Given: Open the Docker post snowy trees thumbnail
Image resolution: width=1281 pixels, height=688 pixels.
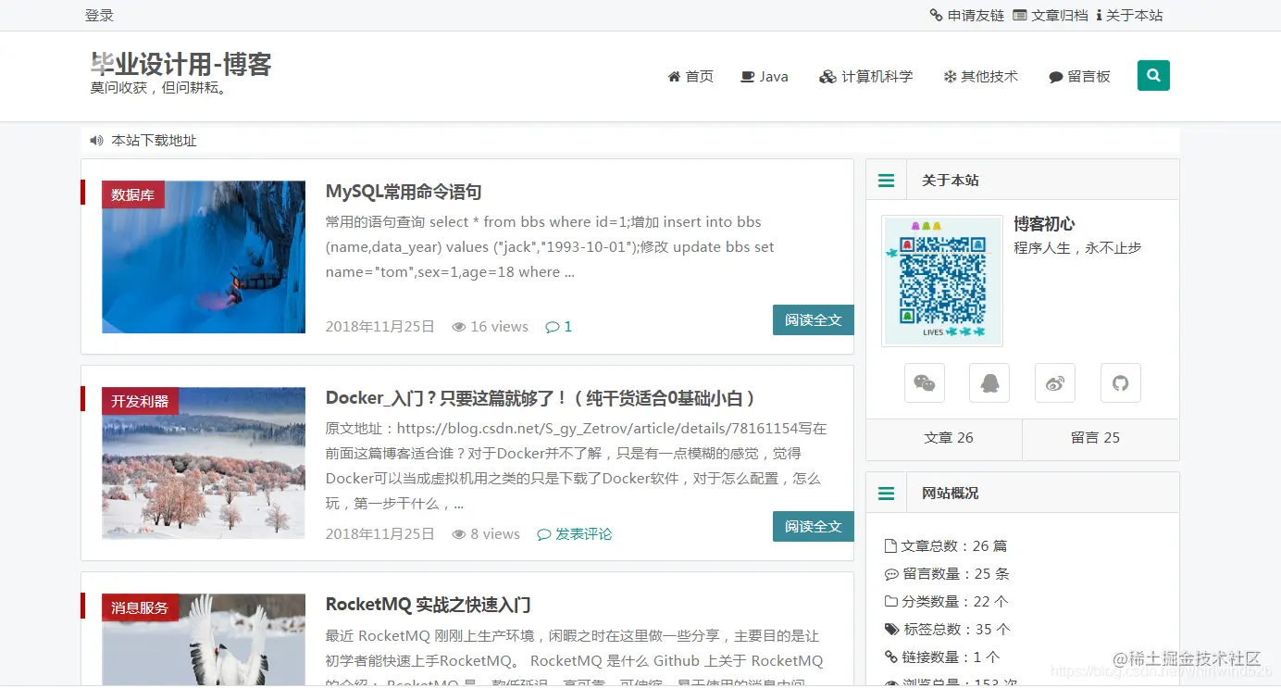Looking at the screenshot, I should tap(204, 463).
